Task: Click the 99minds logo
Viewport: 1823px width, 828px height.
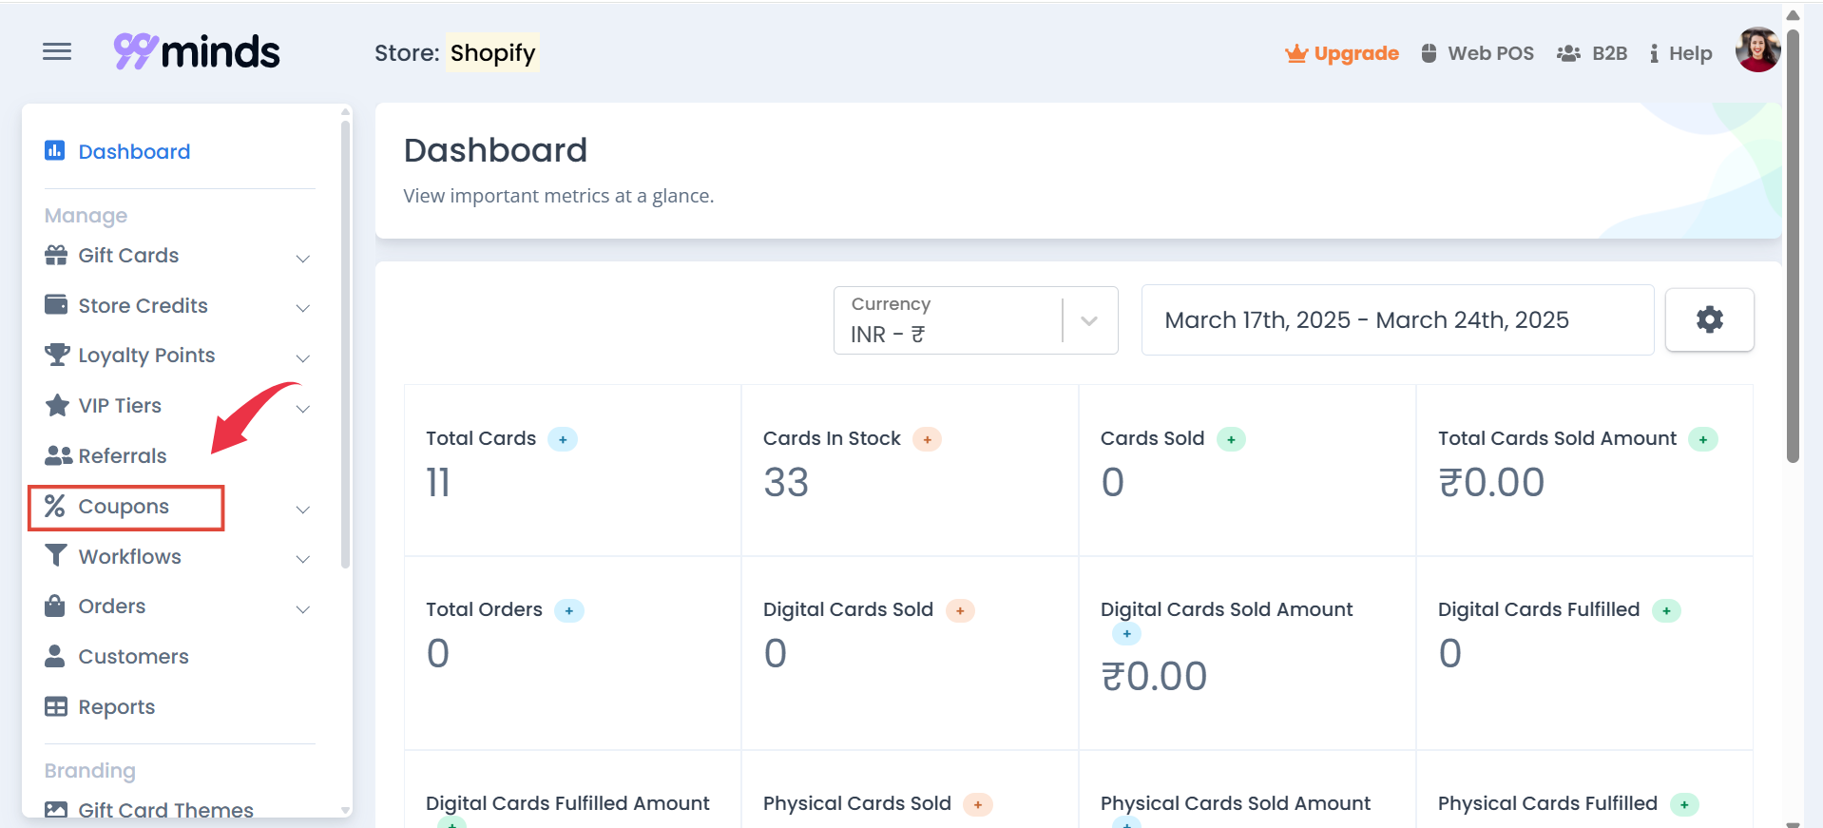Action: click(x=197, y=52)
